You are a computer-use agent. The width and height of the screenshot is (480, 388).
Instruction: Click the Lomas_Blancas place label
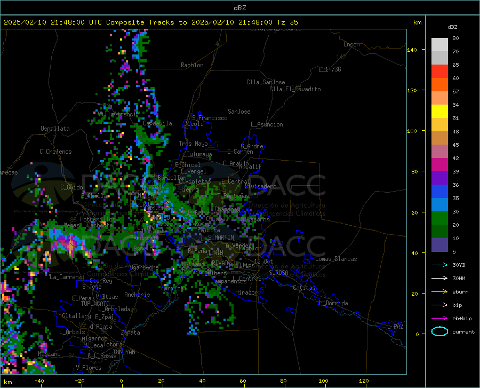[x=336, y=259]
